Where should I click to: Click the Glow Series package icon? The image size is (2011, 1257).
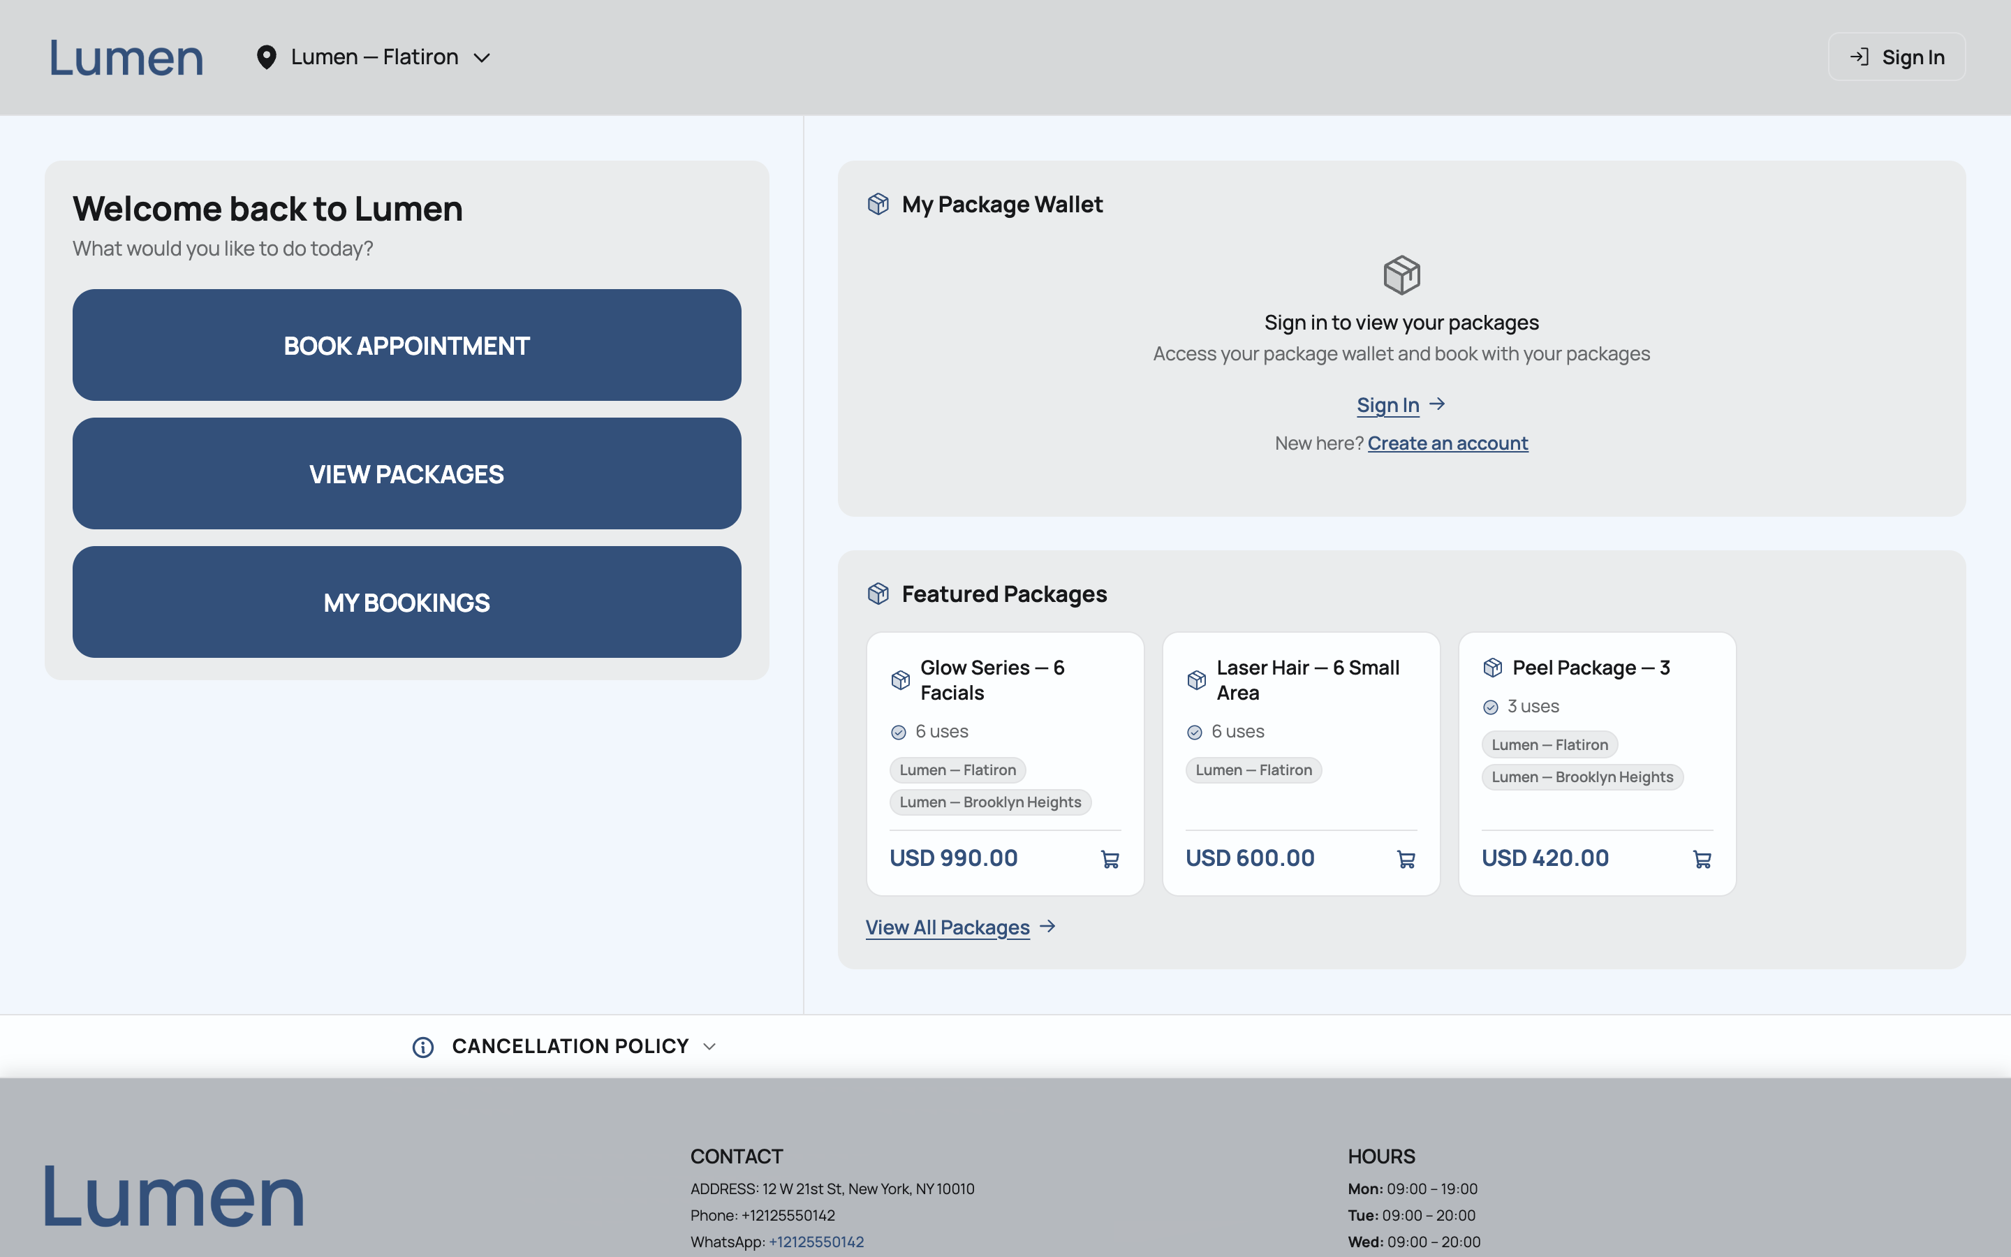point(901,680)
